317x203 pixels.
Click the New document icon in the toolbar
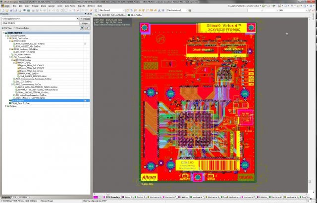point(3,10)
